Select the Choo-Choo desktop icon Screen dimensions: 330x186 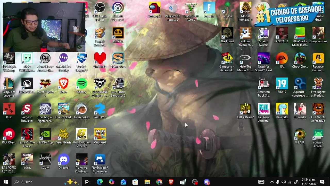300,60
